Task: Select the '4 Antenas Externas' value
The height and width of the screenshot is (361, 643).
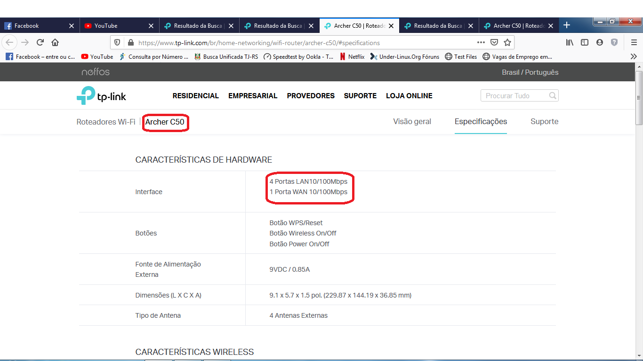Action: 298,315
